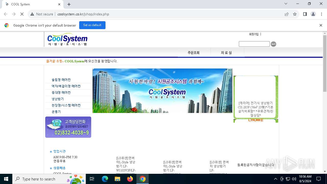Viewport: 327px width, 184px height.
Task: Click the Set as default button
Action: (x=92, y=25)
